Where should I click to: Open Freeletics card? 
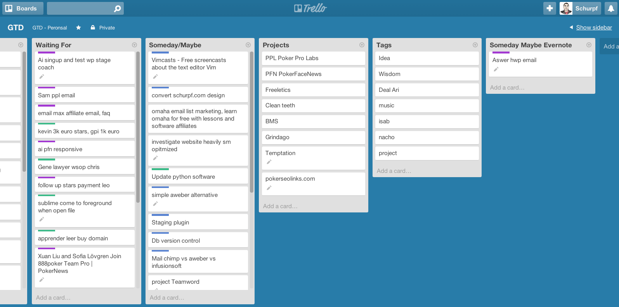[314, 90]
